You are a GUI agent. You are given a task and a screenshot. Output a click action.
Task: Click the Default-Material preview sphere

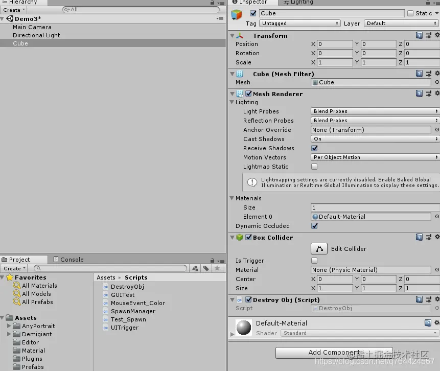coord(244,328)
